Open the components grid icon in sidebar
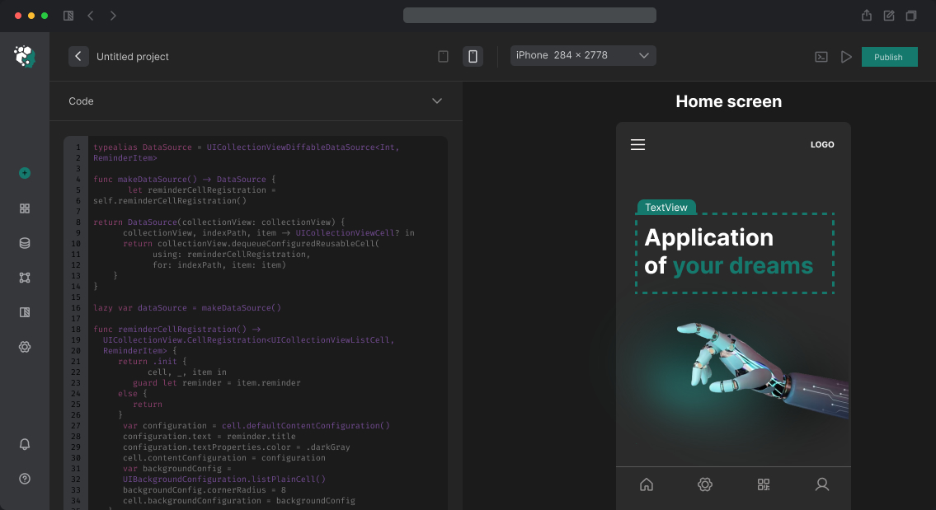This screenshot has height=510, width=936. [25, 208]
